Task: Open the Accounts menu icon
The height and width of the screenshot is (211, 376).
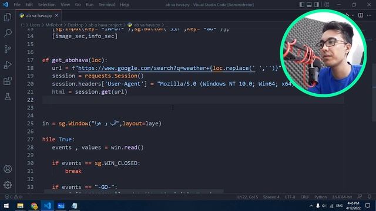Action: (x=8, y=169)
